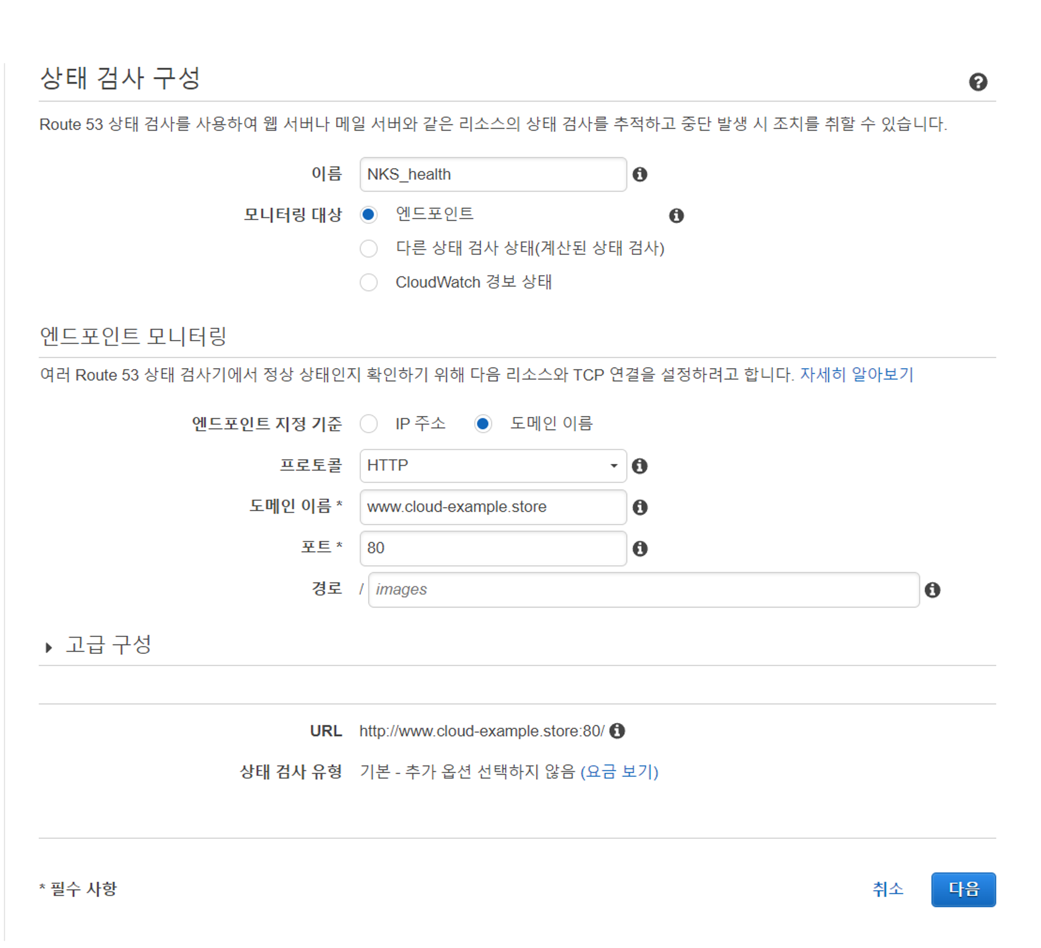The image size is (1041, 948).
Task: Choose IP 주소 endpoint radio button
Action: (x=369, y=424)
